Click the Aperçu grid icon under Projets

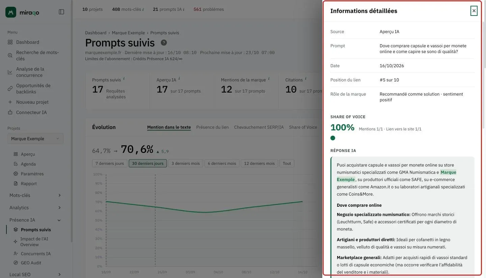(16, 154)
